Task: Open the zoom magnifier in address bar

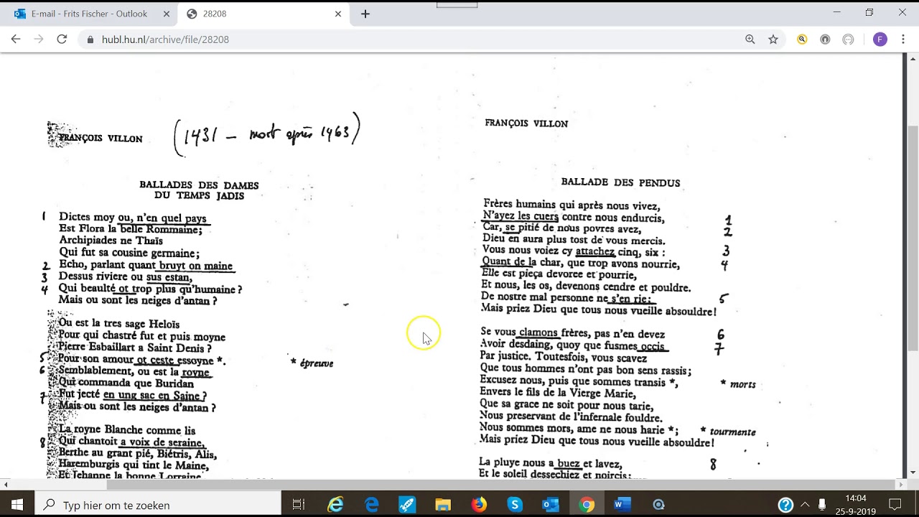Action: pyautogui.click(x=750, y=39)
